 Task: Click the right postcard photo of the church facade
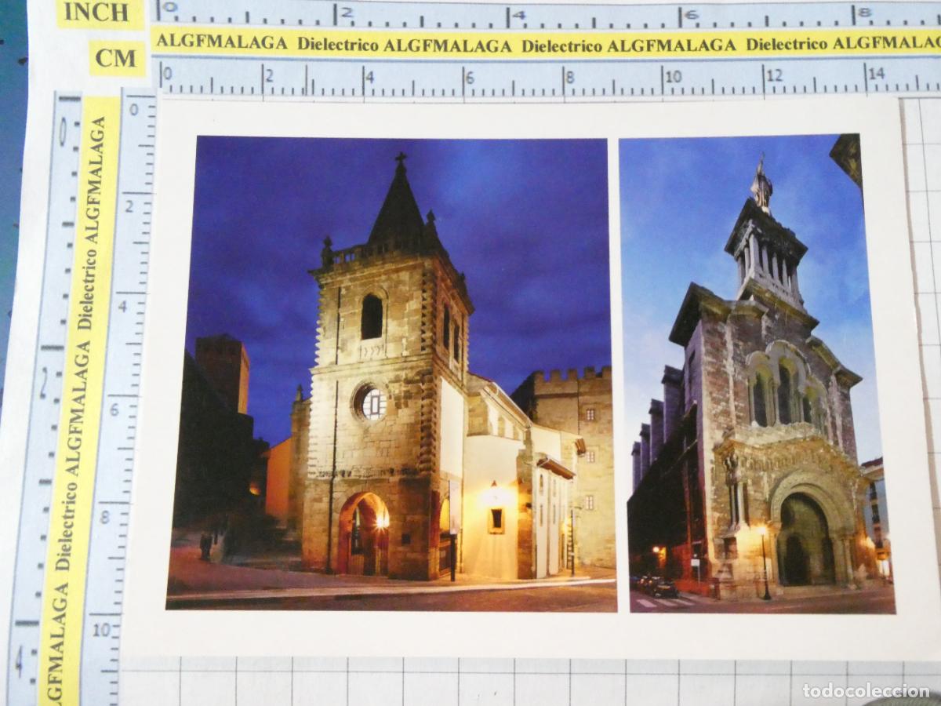pyautogui.click(x=758, y=373)
